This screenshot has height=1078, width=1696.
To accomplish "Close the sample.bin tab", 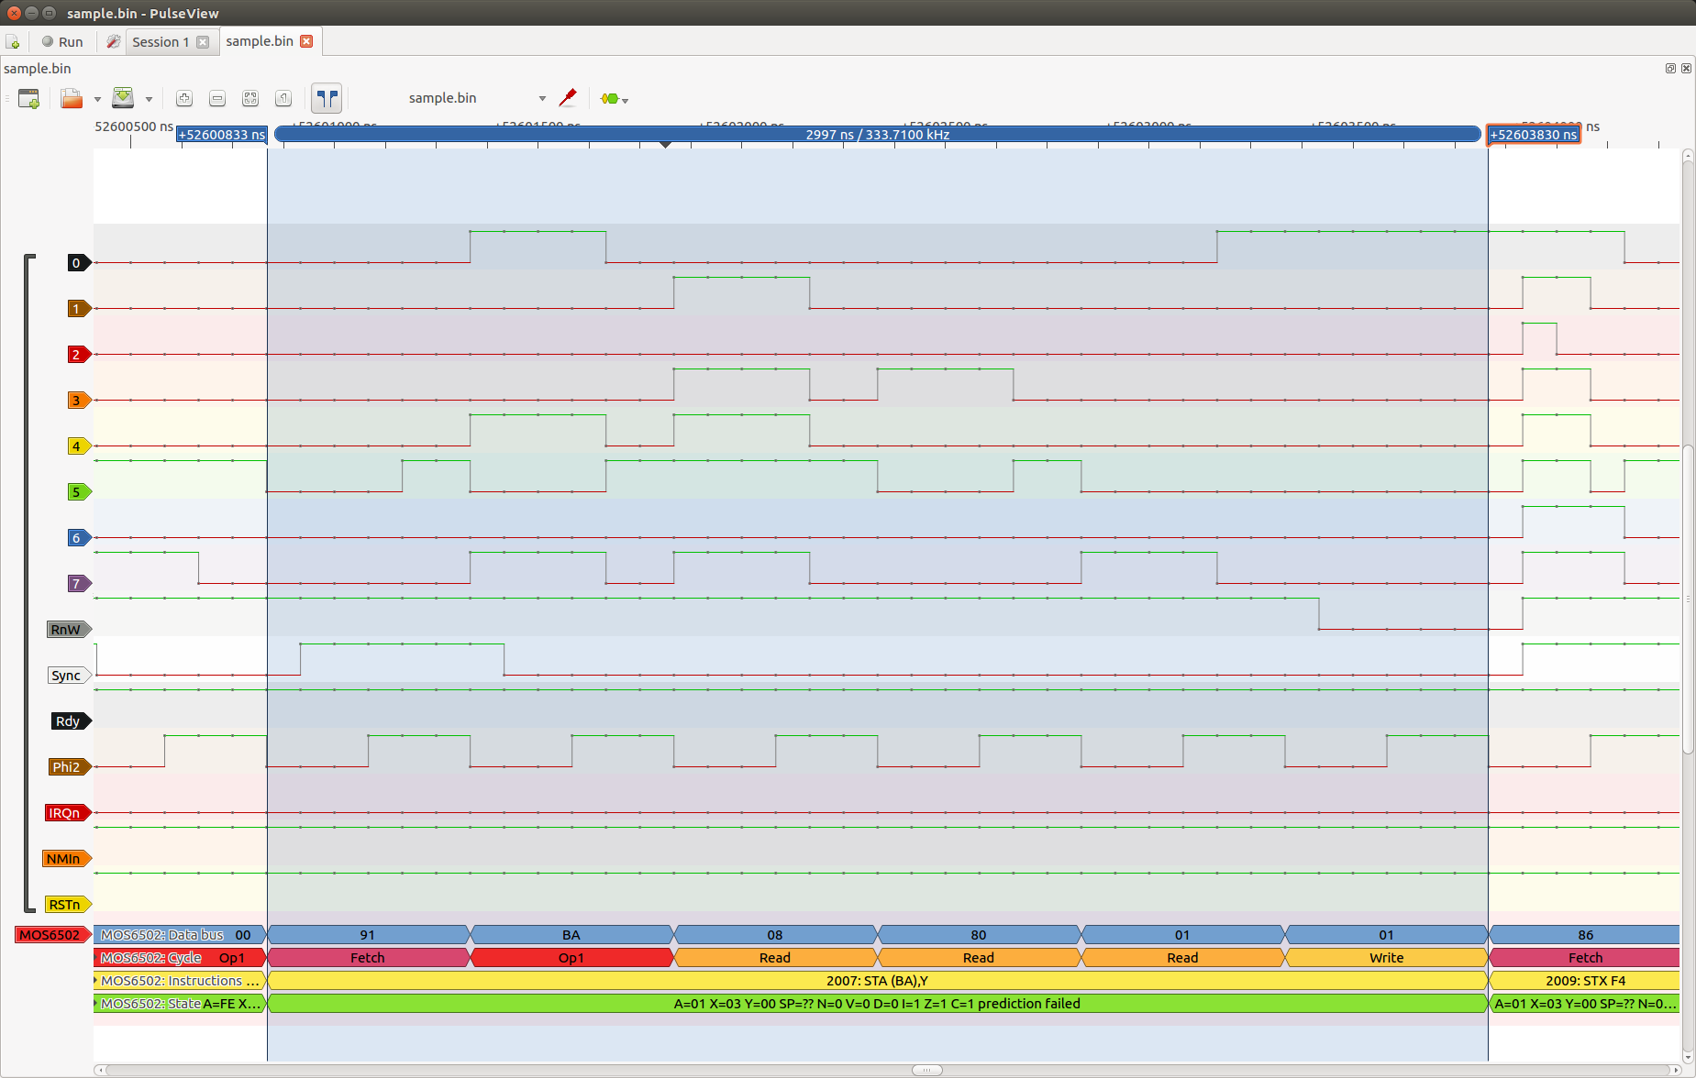I will click(x=306, y=41).
